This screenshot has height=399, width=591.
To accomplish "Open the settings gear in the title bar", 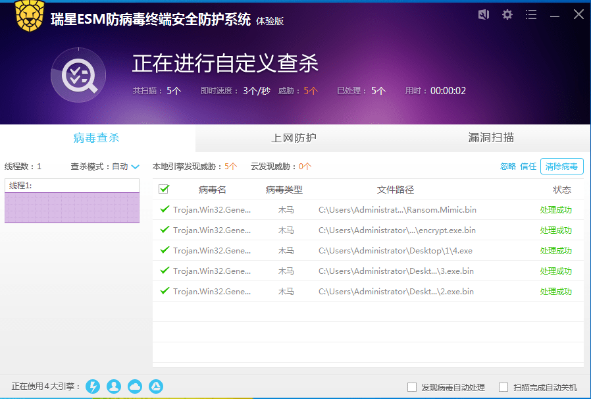I will 507,14.
